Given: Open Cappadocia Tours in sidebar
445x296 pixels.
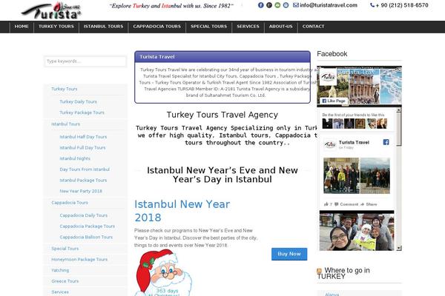Looking at the screenshot, I should click(x=70, y=203).
